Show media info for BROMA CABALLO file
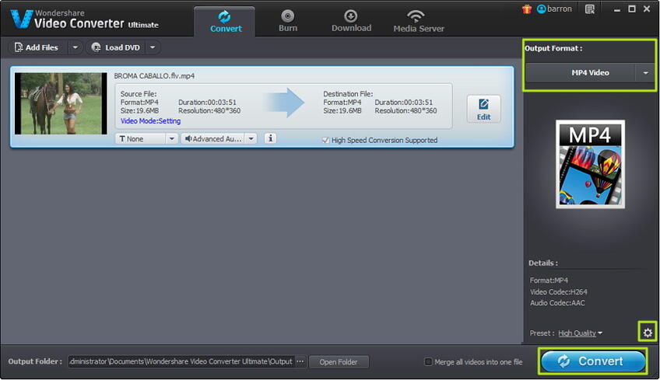 pos(270,138)
